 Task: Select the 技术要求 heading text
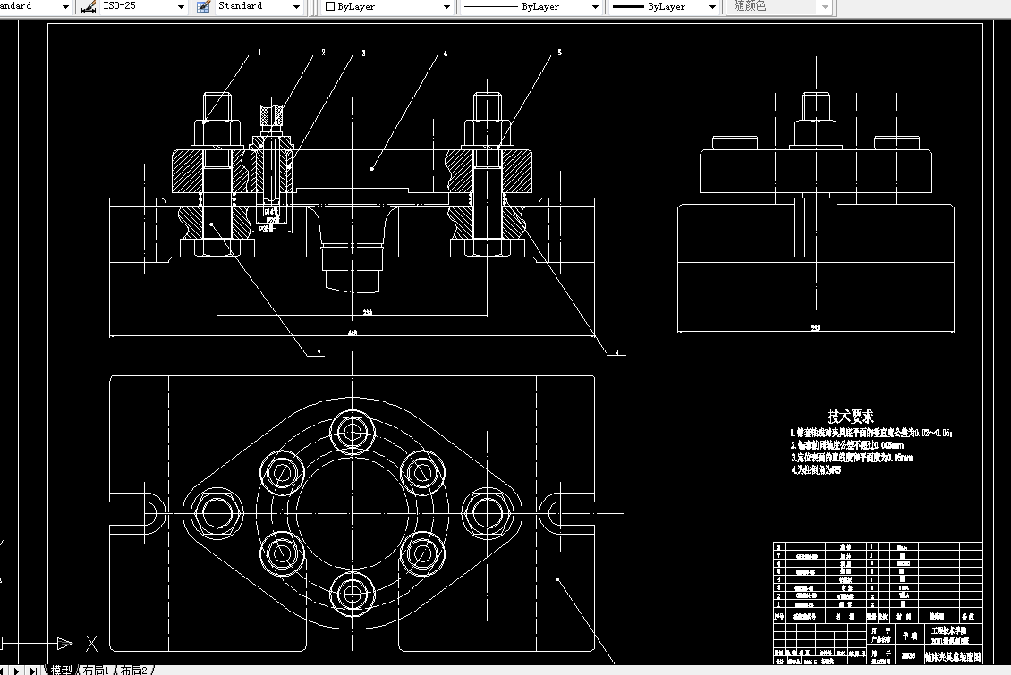coord(851,416)
